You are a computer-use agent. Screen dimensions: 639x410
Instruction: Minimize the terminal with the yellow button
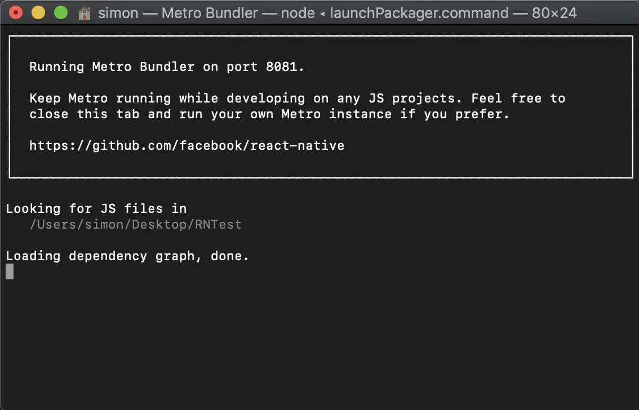[x=38, y=12]
